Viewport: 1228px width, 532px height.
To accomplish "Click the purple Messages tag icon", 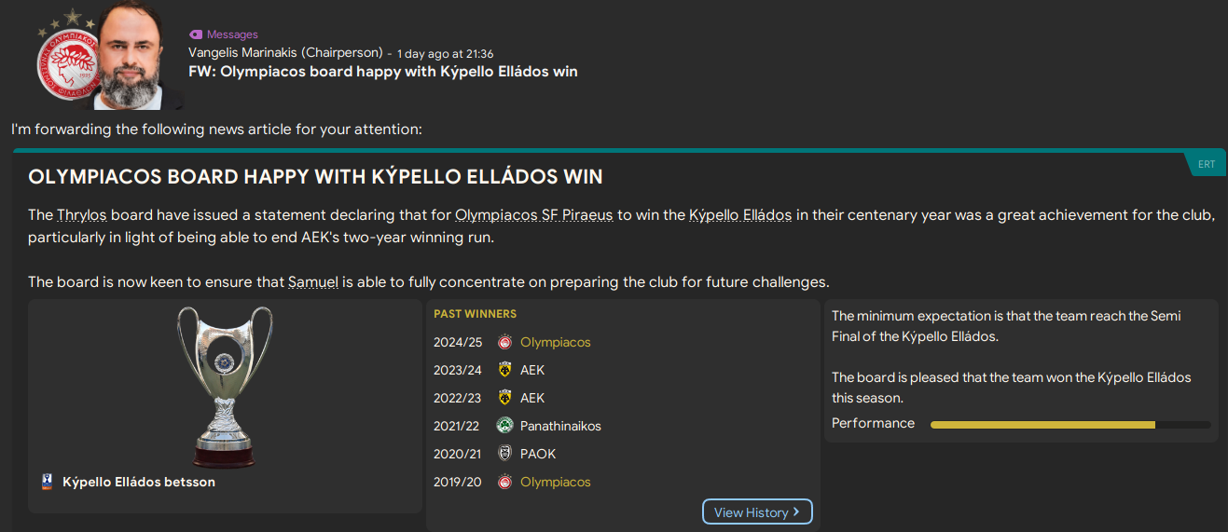I will click(x=196, y=34).
